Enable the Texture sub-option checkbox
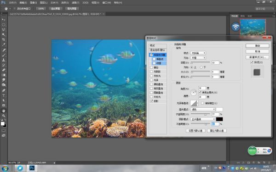The height and width of the screenshot is (172, 276). (154, 63)
